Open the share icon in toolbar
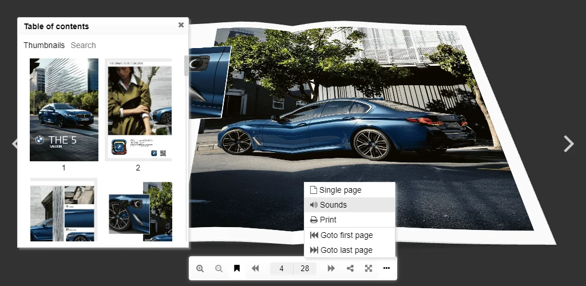Screen dimensions: 586x286 pos(350,268)
